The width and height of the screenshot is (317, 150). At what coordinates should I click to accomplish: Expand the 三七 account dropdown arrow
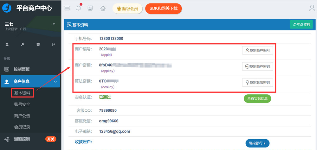[54, 24]
